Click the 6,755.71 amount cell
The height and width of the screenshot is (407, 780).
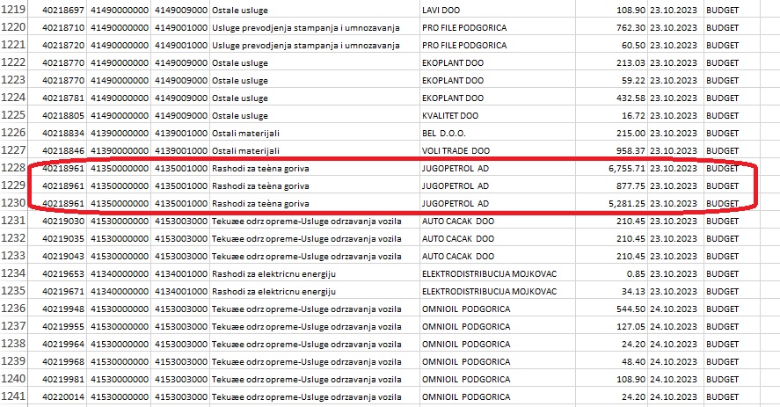[x=611, y=168]
